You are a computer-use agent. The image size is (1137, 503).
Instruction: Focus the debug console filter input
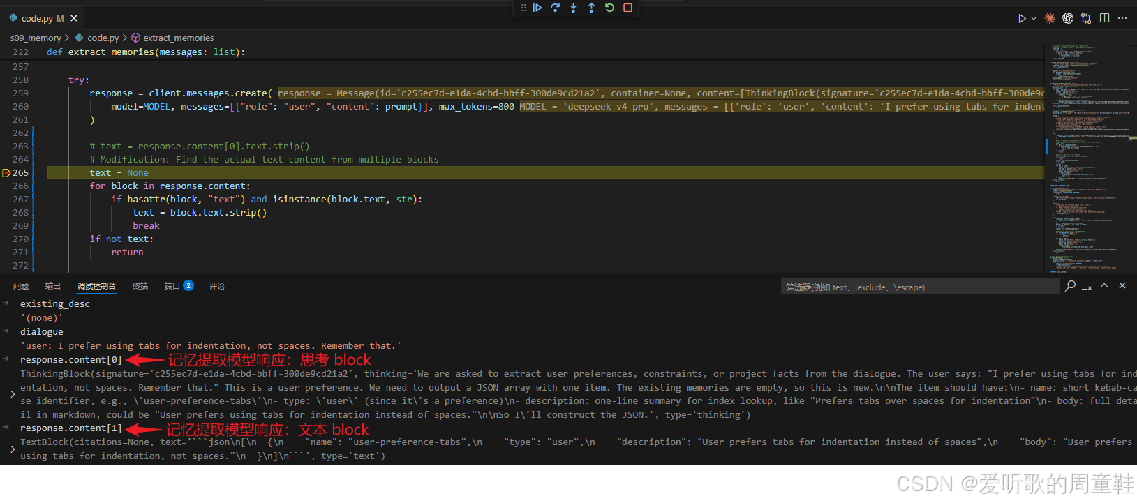(920, 287)
